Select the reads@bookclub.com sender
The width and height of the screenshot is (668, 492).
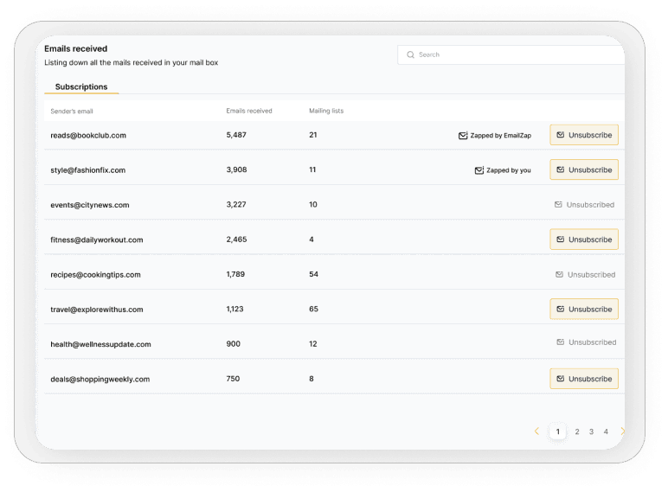[88, 136]
